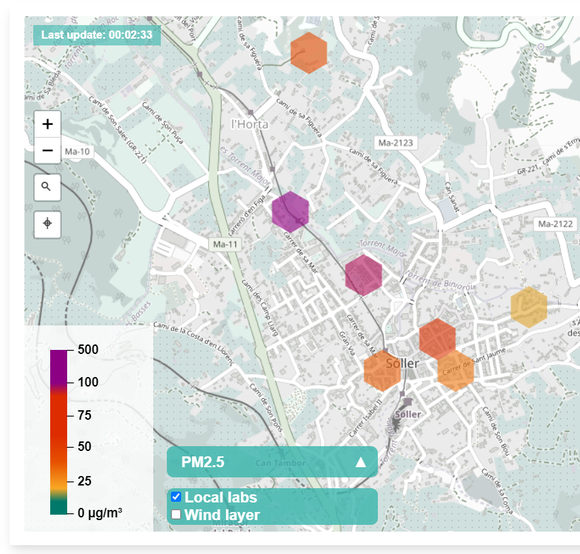Click the Last update timestamp banner
Image resolution: width=580 pixels, height=554 pixels.
pyautogui.click(x=97, y=35)
